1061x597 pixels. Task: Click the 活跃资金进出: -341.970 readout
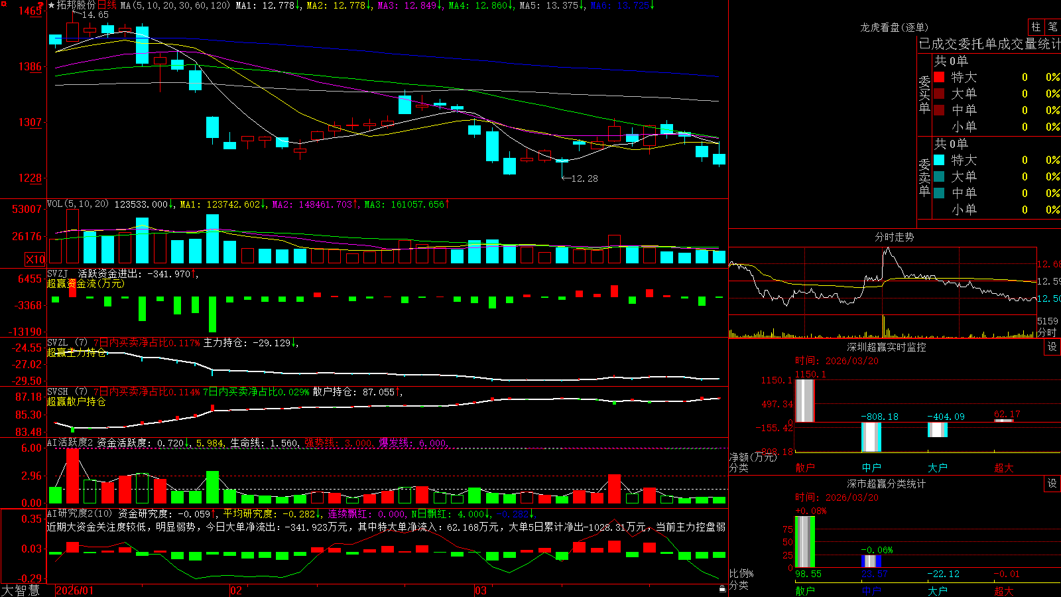coord(137,273)
